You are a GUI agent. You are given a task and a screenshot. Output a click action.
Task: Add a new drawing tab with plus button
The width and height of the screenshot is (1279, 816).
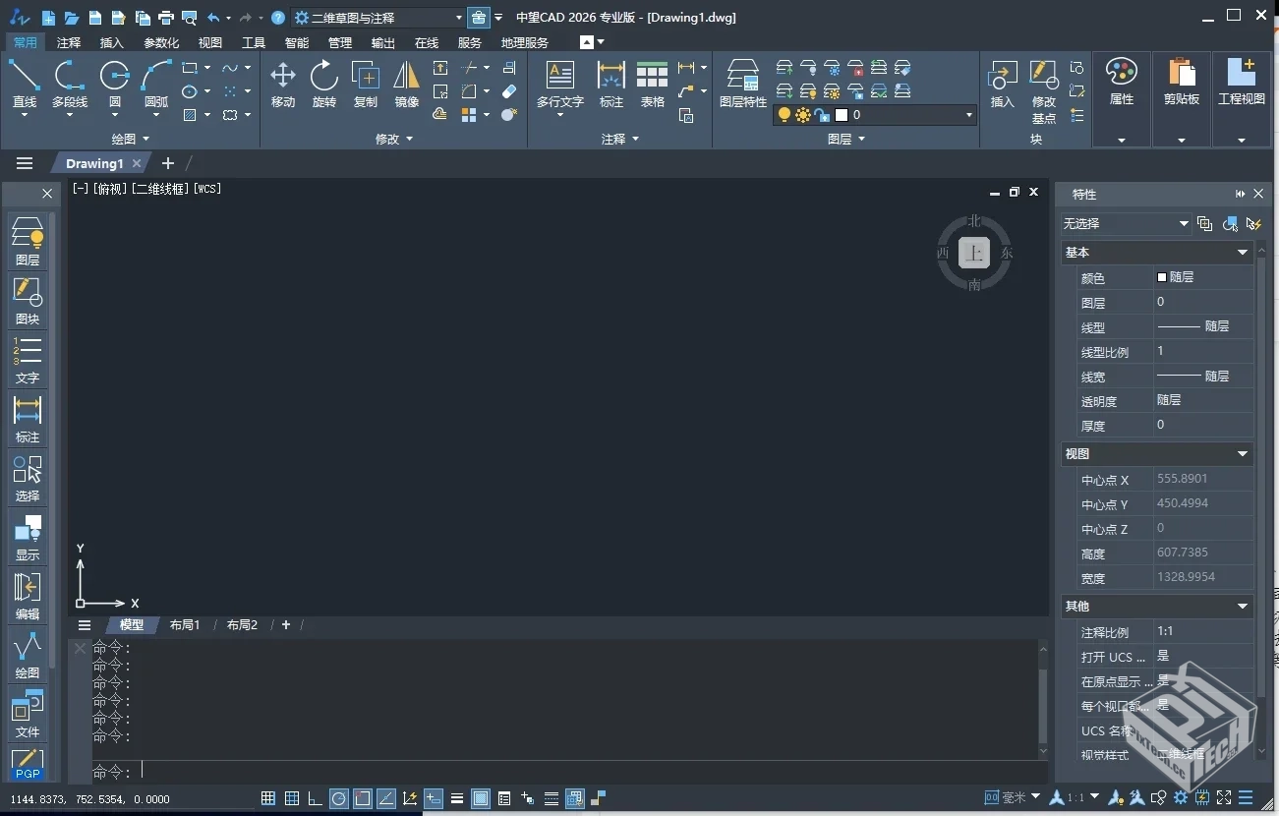(x=167, y=163)
